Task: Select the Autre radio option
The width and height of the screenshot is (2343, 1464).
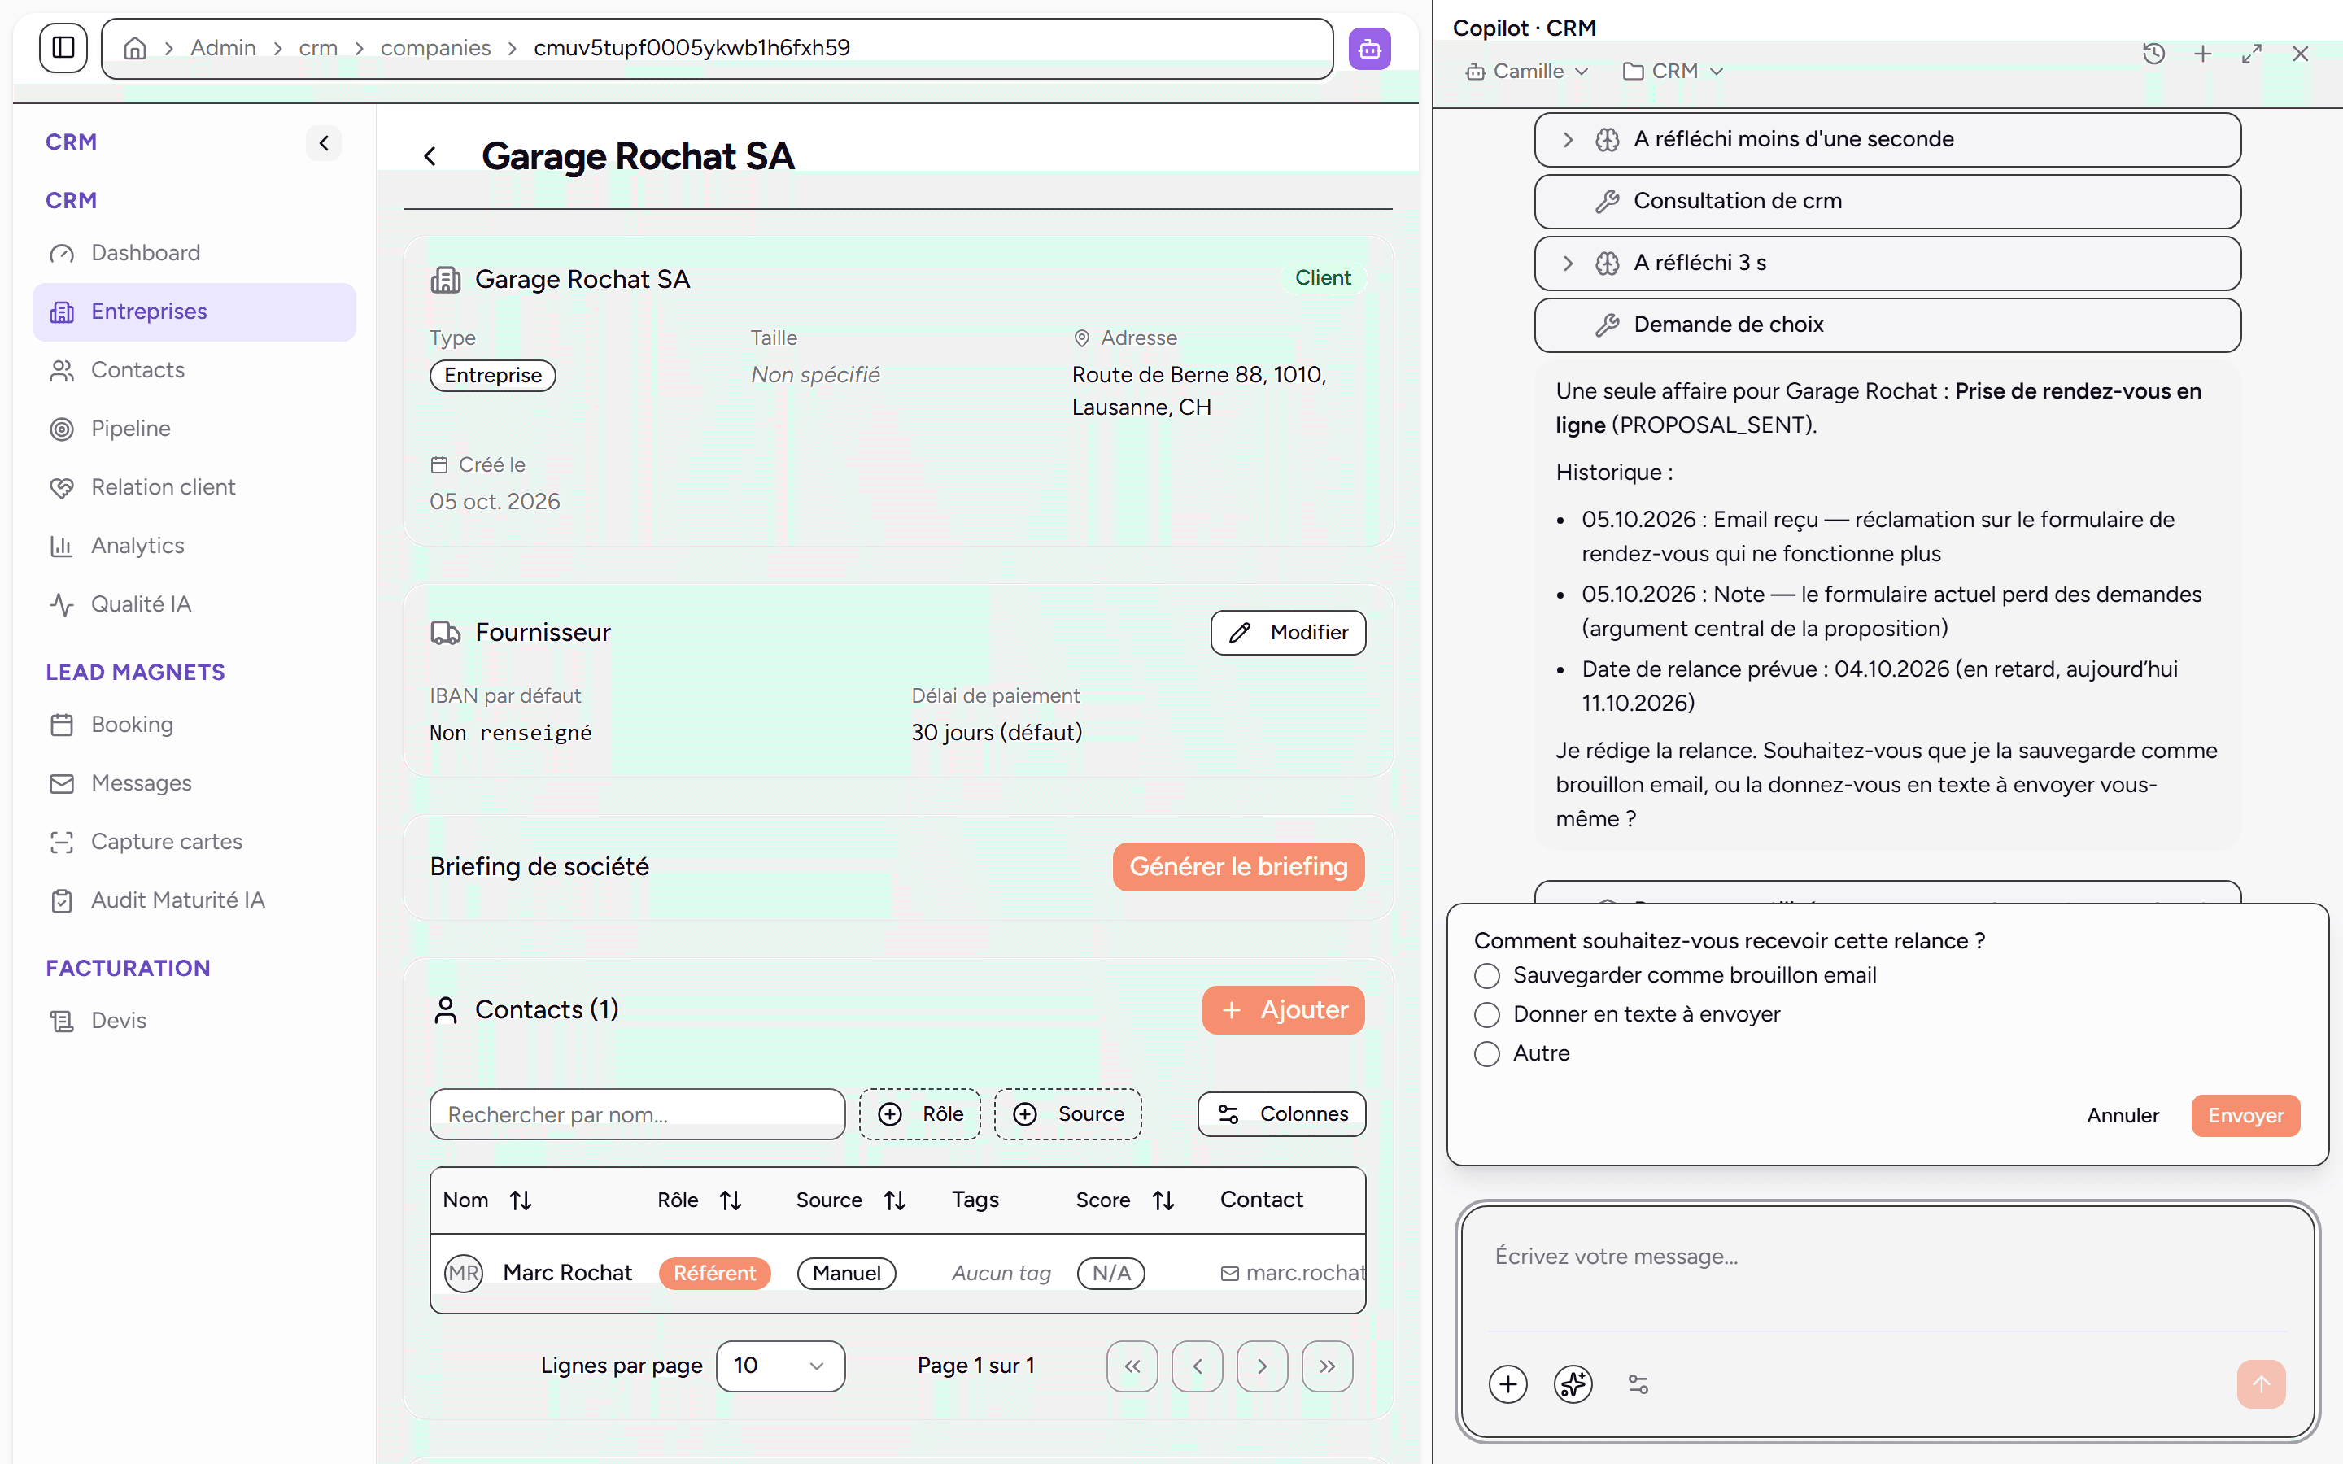Action: point(1487,1053)
